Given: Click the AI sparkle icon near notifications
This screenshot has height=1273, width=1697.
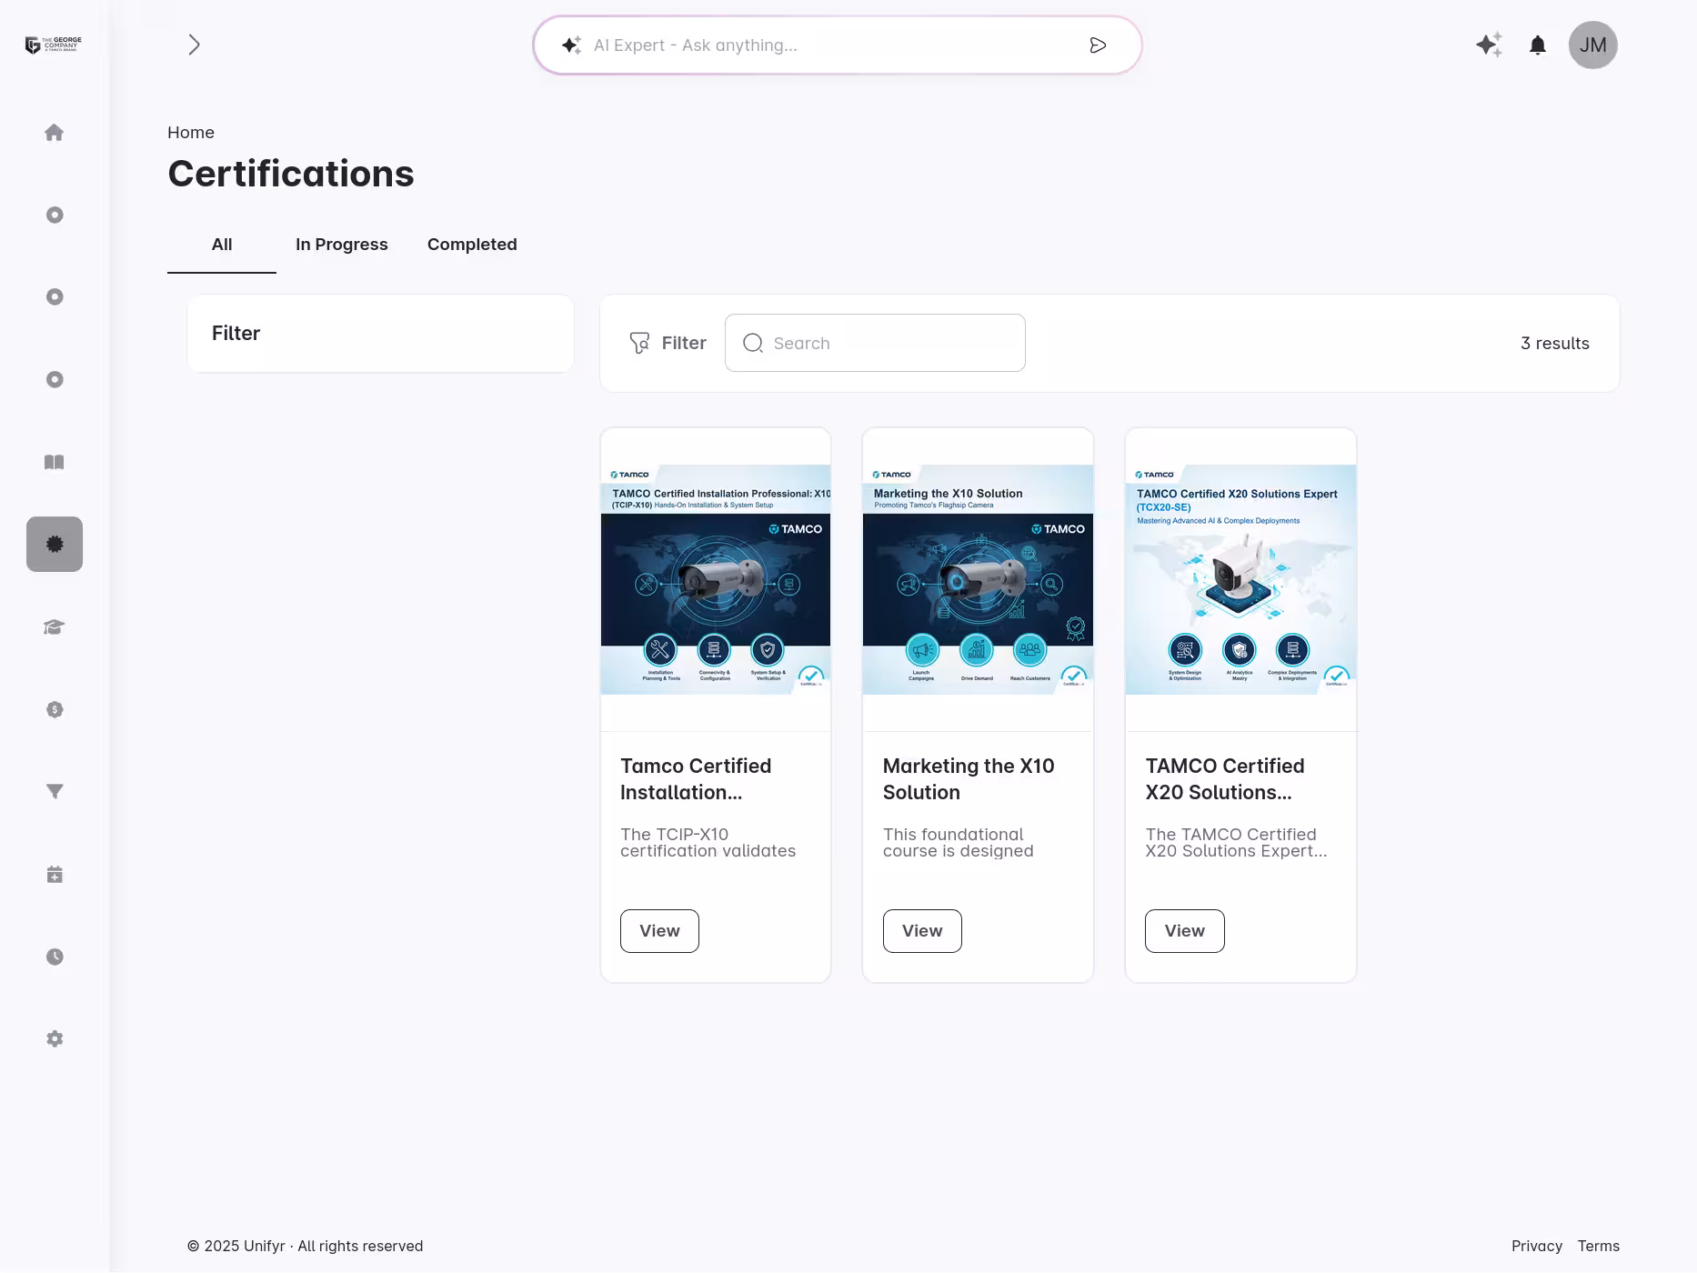Looking at the screenshot, I should point(1488,44).
